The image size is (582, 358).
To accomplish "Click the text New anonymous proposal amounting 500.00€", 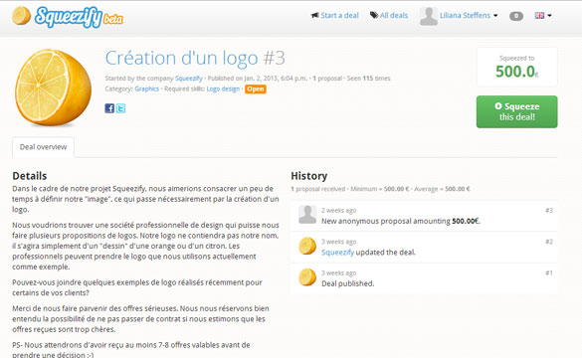I will [x=401, y=221].
